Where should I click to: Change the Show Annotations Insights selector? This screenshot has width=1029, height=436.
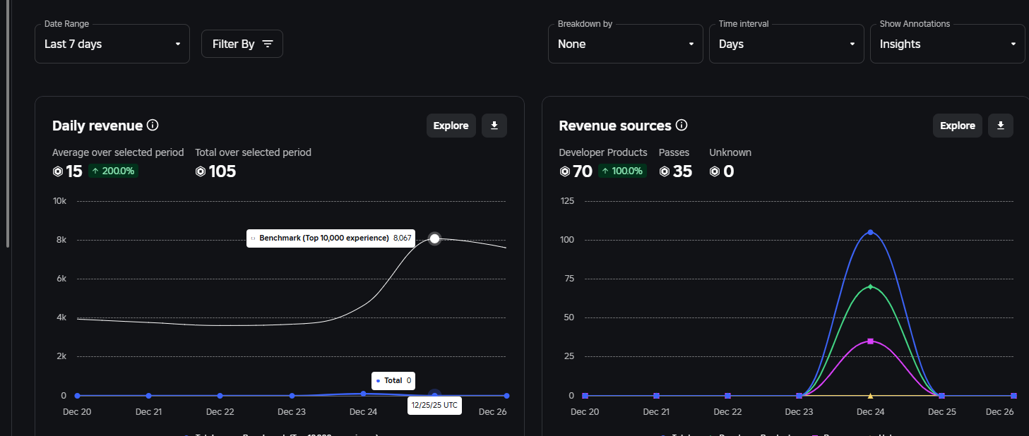pos(948,44)
